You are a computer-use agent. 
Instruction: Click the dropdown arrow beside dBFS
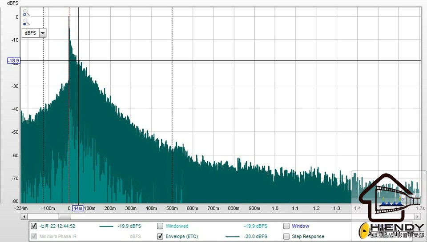click(x=43, y=33)
